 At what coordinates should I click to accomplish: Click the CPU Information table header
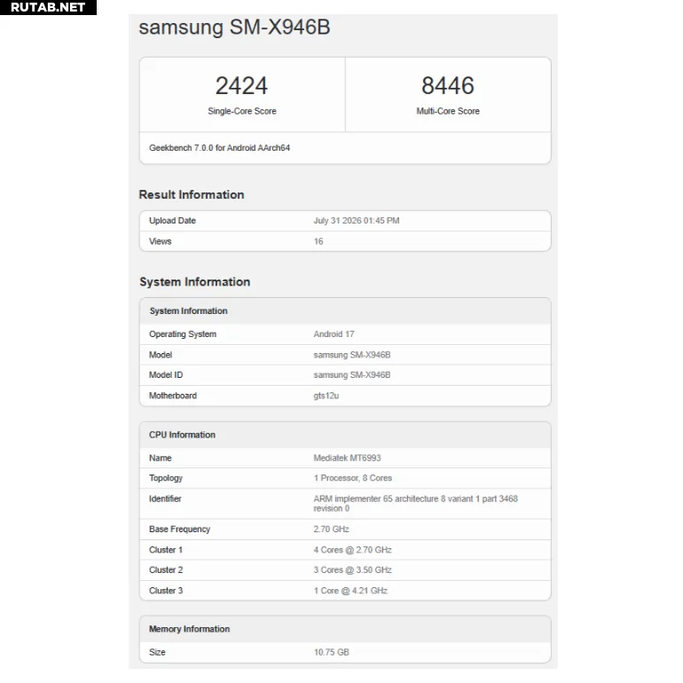pos(345,436)
